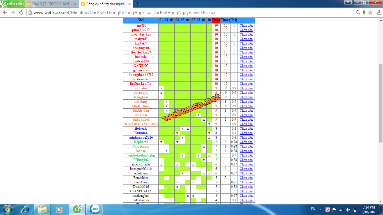Image resolution: width=383 pixels, height=215 pixels.
Task: Open the Cốc Cốc browser menu logo
Action: coord(12,4)
